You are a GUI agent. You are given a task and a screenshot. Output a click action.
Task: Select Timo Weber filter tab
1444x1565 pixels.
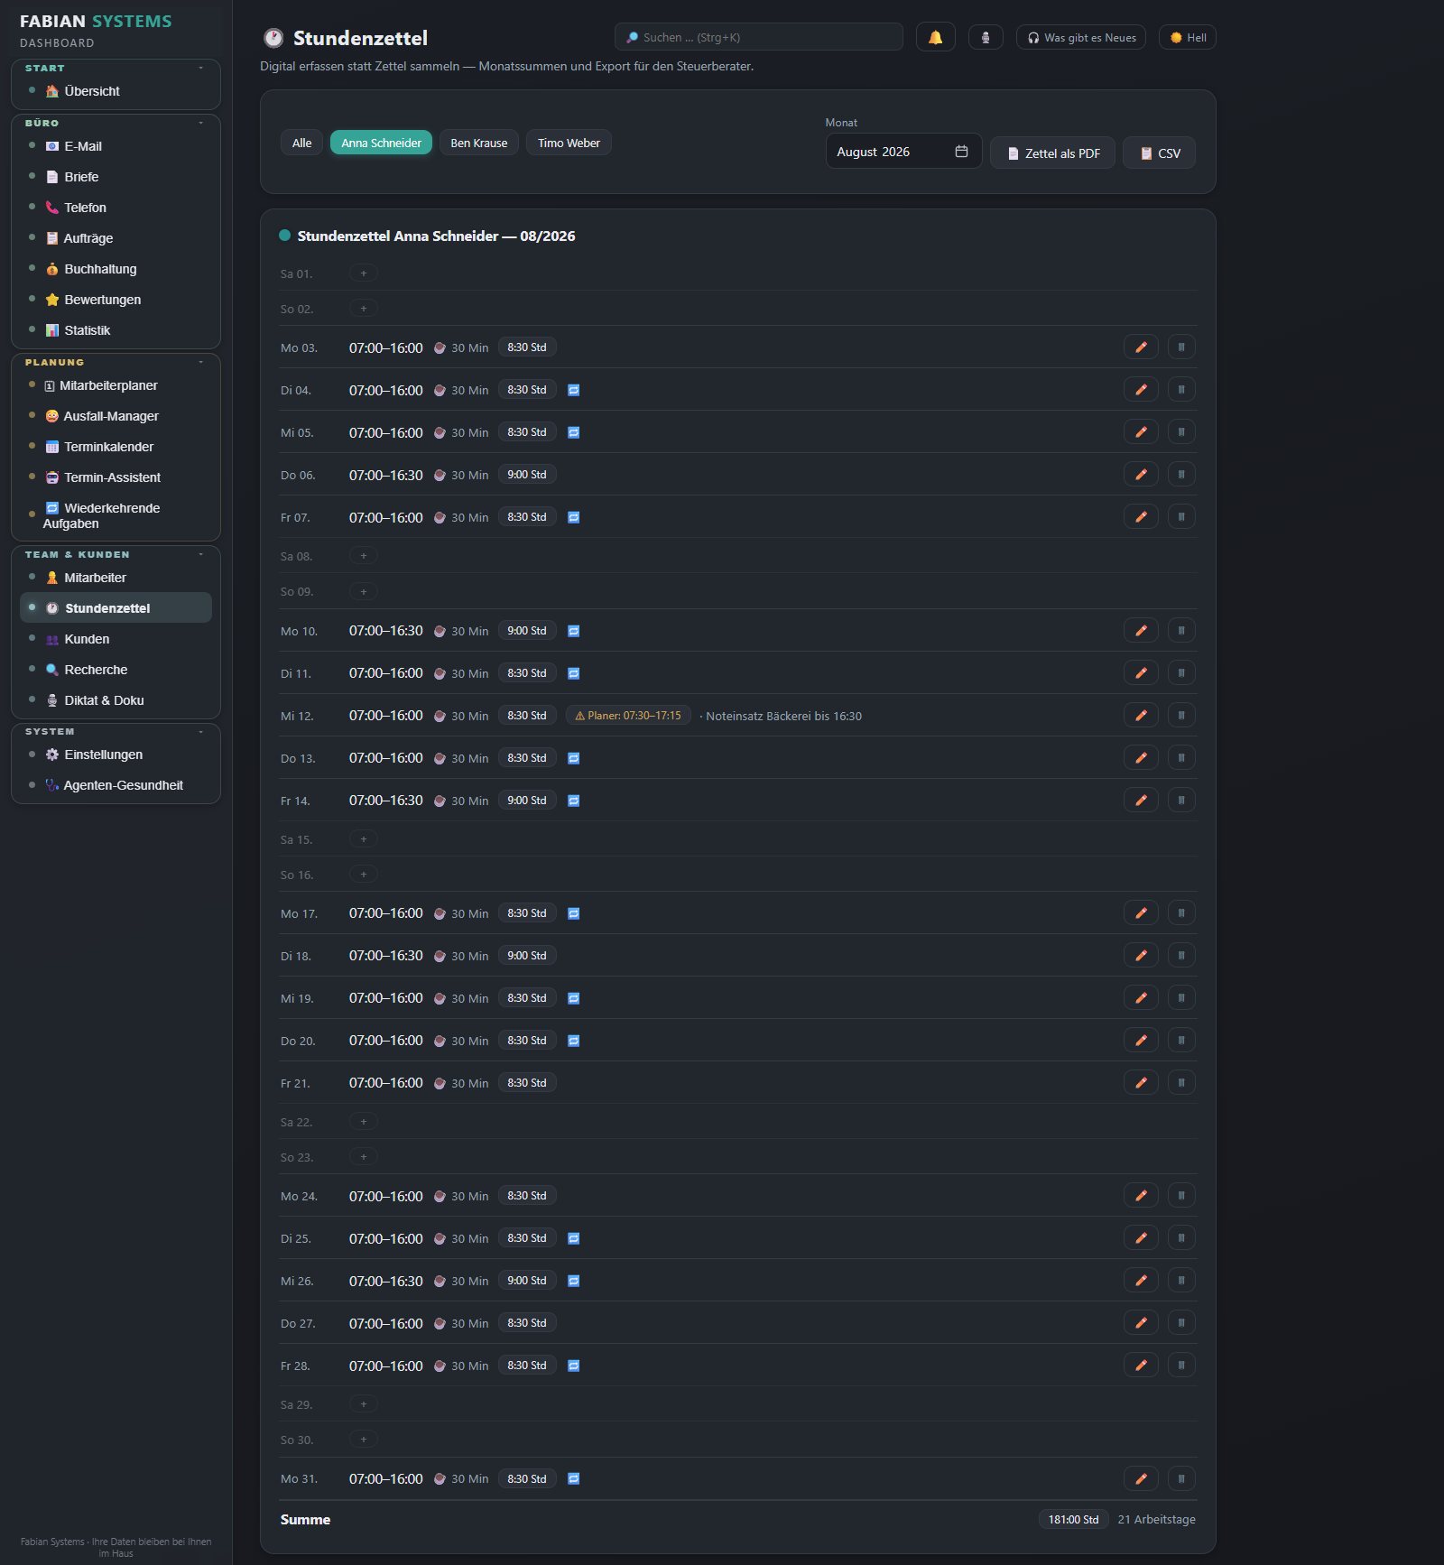[569, 143]
